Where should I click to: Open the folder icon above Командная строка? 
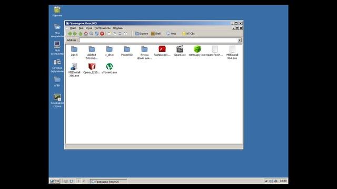[x=57, y=81]
